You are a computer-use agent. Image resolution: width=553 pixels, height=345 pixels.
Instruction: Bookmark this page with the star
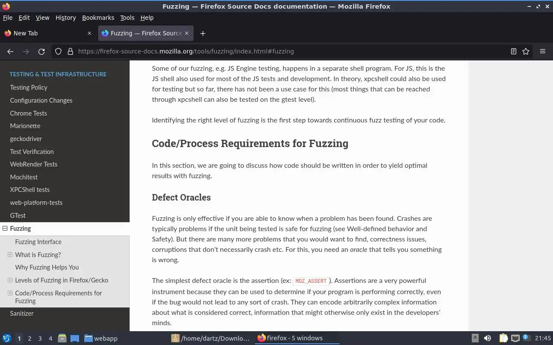[x=526, y=51]
